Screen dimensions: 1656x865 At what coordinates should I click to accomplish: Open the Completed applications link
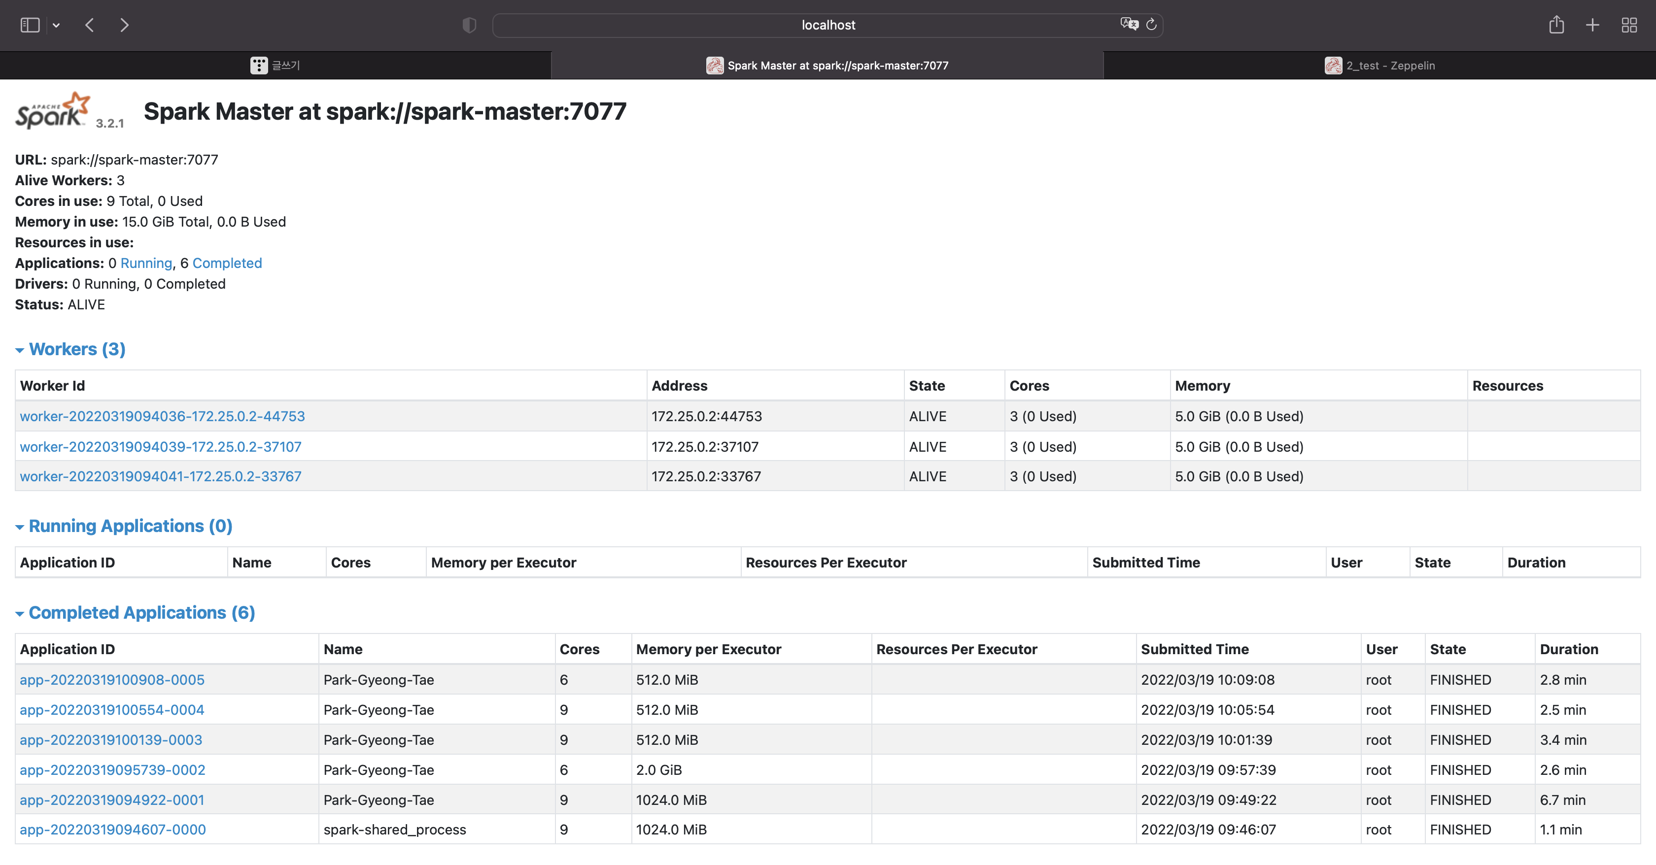[227, 263]
